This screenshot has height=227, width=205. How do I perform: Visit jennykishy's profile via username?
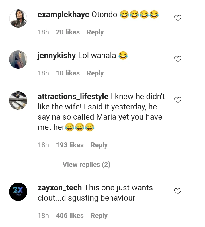pyautogui.click(x=57, y=56)
